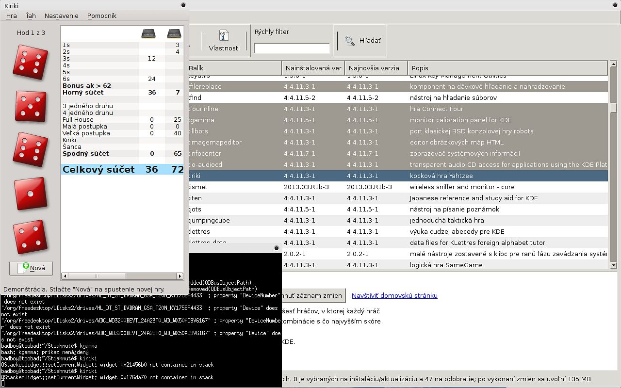Sort by Najnovšia verzia column header
621x388 pixels.
(x=376, y=68)
